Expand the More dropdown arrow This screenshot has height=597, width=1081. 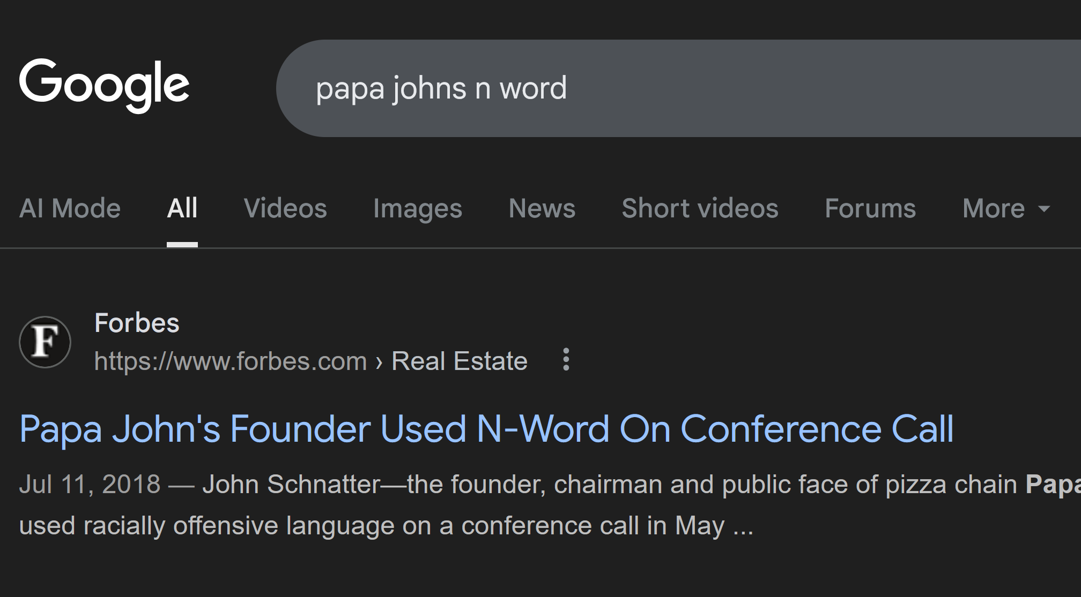1043,209
